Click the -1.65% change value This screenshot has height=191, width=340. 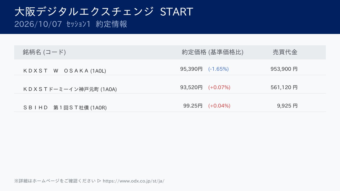tap(218, 69)
